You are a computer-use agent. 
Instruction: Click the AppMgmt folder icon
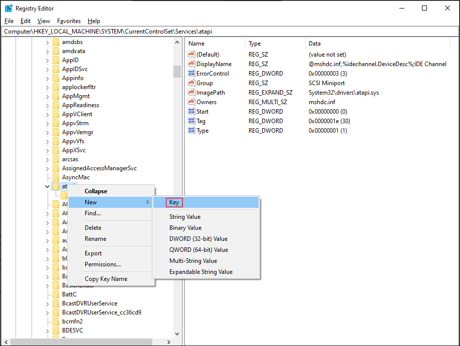[x=56, y=96]
